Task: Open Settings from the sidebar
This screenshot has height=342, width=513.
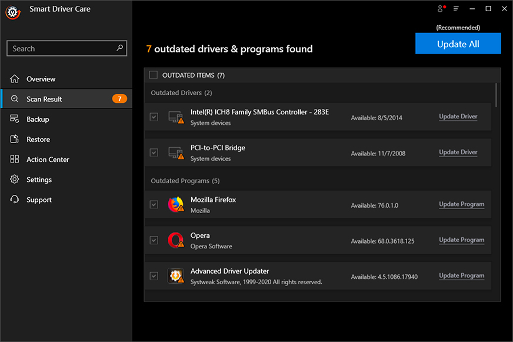Action: (x=39, y=180)
